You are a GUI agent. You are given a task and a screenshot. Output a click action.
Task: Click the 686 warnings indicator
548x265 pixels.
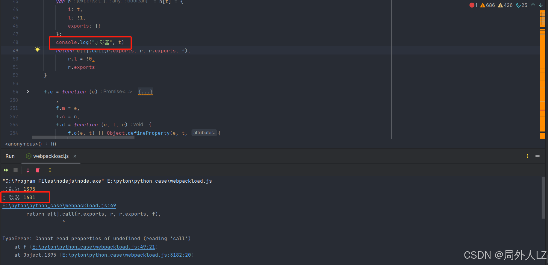pos(488,5)
